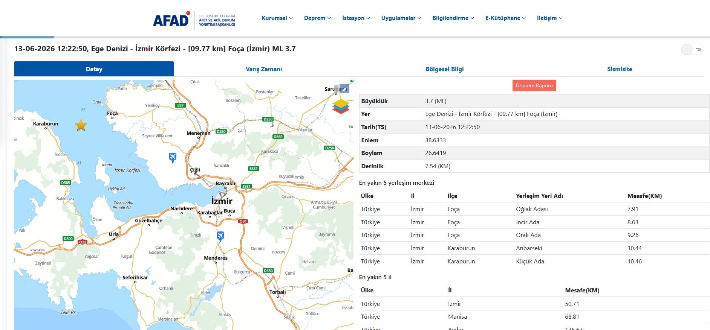
Task: Click the Karaburun label on the map
Action: (x=46, y=123)
